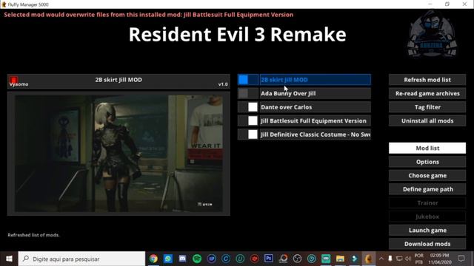Click the 2B skirt mod preview image
Viewport: 474px width, 266px height.
pos(118,154)
